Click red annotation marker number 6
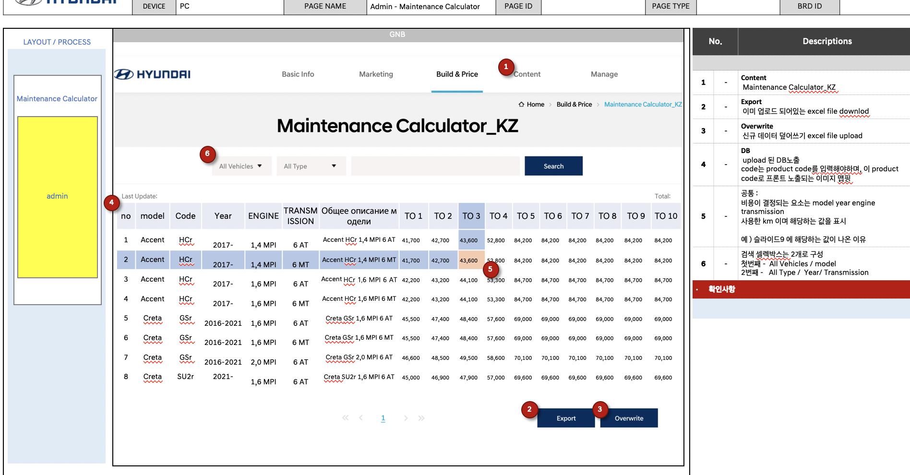This screenshot has height=475, width=910. click(x=207, y=154)
